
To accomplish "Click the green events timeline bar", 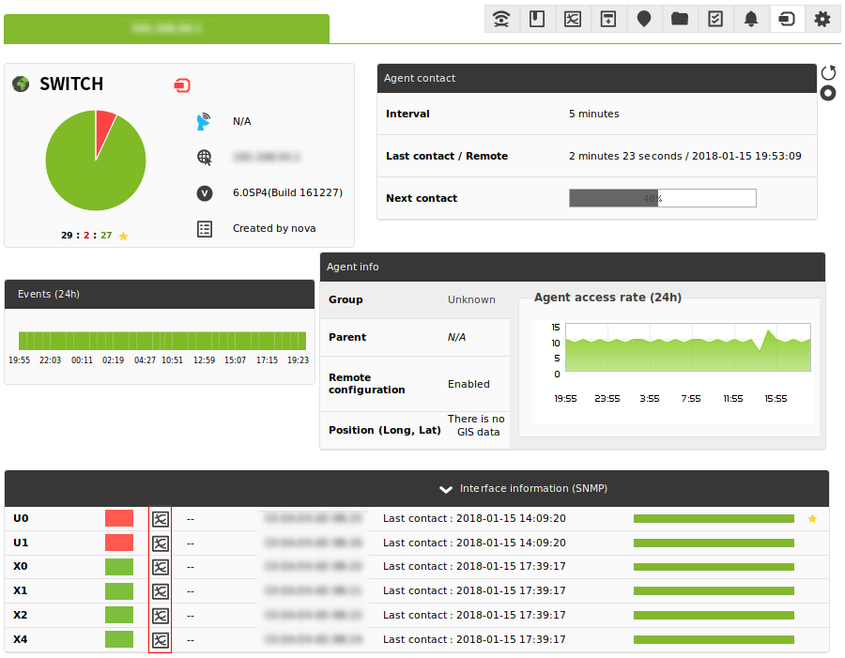I will click(162, 341).
